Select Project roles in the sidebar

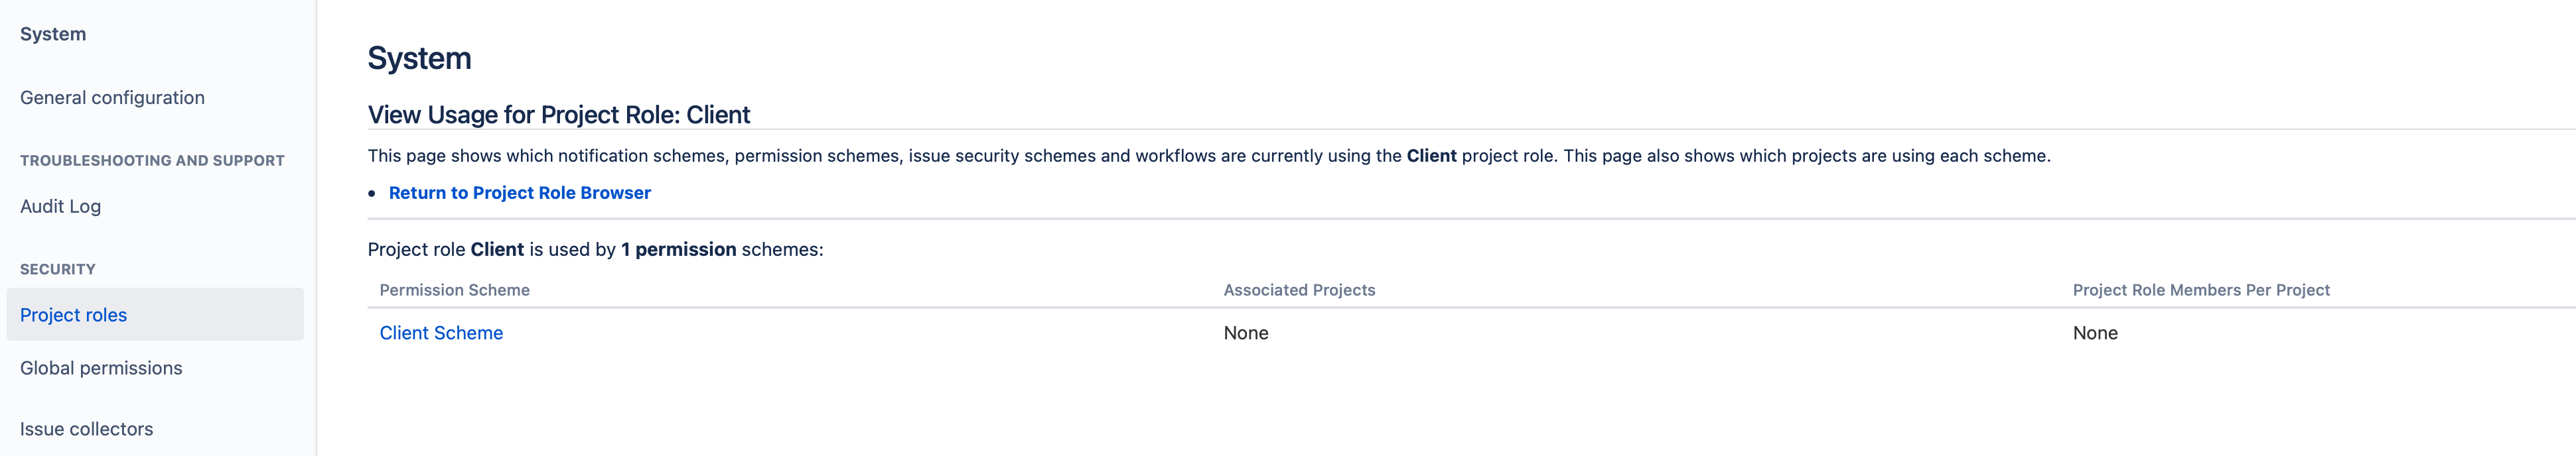155,314
